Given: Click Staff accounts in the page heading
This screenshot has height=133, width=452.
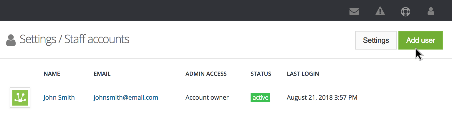Looking at the screenshot, I should coord(97,39).
